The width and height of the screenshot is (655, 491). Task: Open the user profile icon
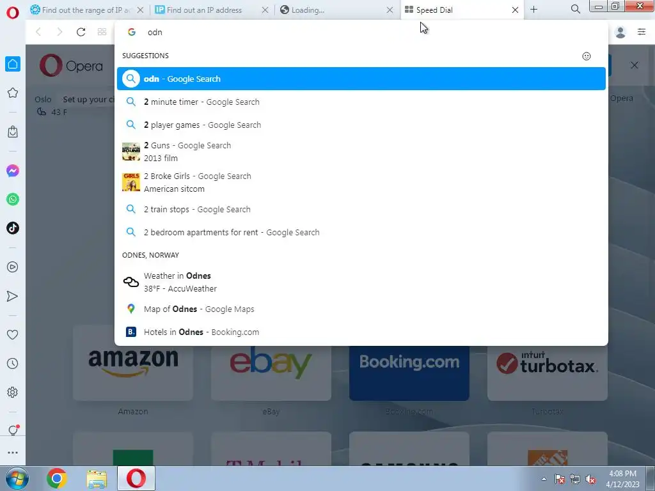tap(620, 32)
